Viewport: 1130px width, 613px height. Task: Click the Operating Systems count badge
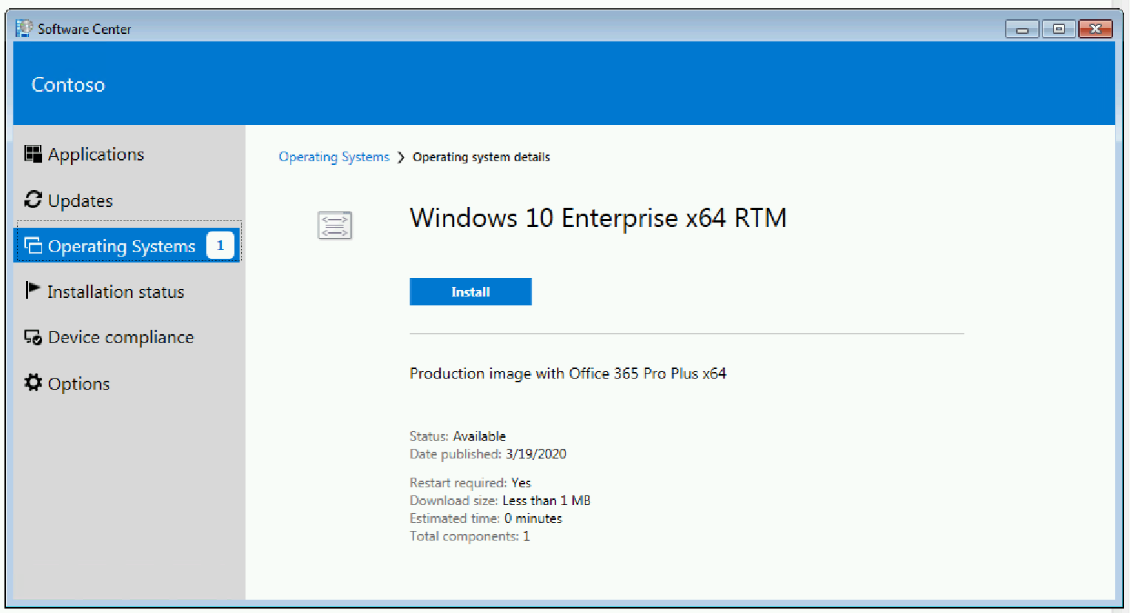click(220, 245)
